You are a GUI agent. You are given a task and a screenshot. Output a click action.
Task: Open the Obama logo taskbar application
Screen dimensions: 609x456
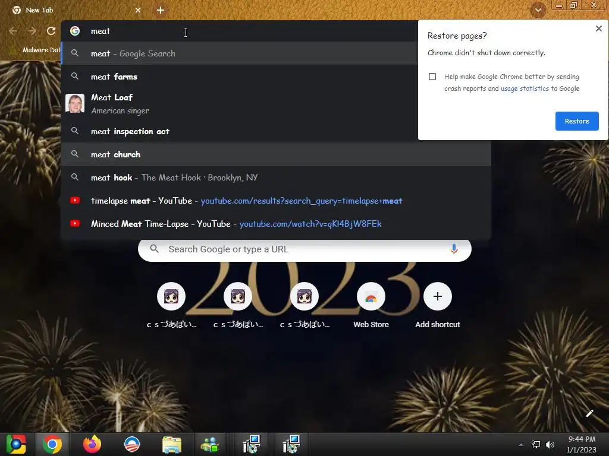point(131,444)
